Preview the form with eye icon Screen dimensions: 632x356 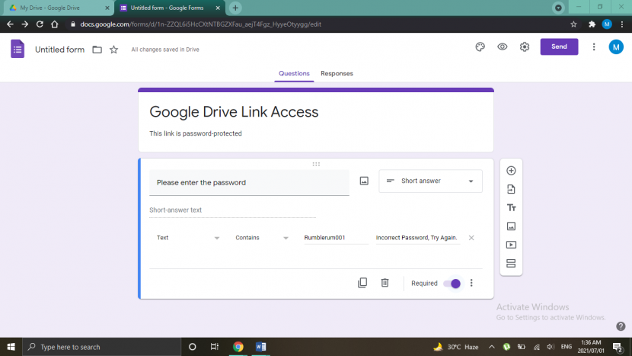pyautogui.click(x=503, y=47)
